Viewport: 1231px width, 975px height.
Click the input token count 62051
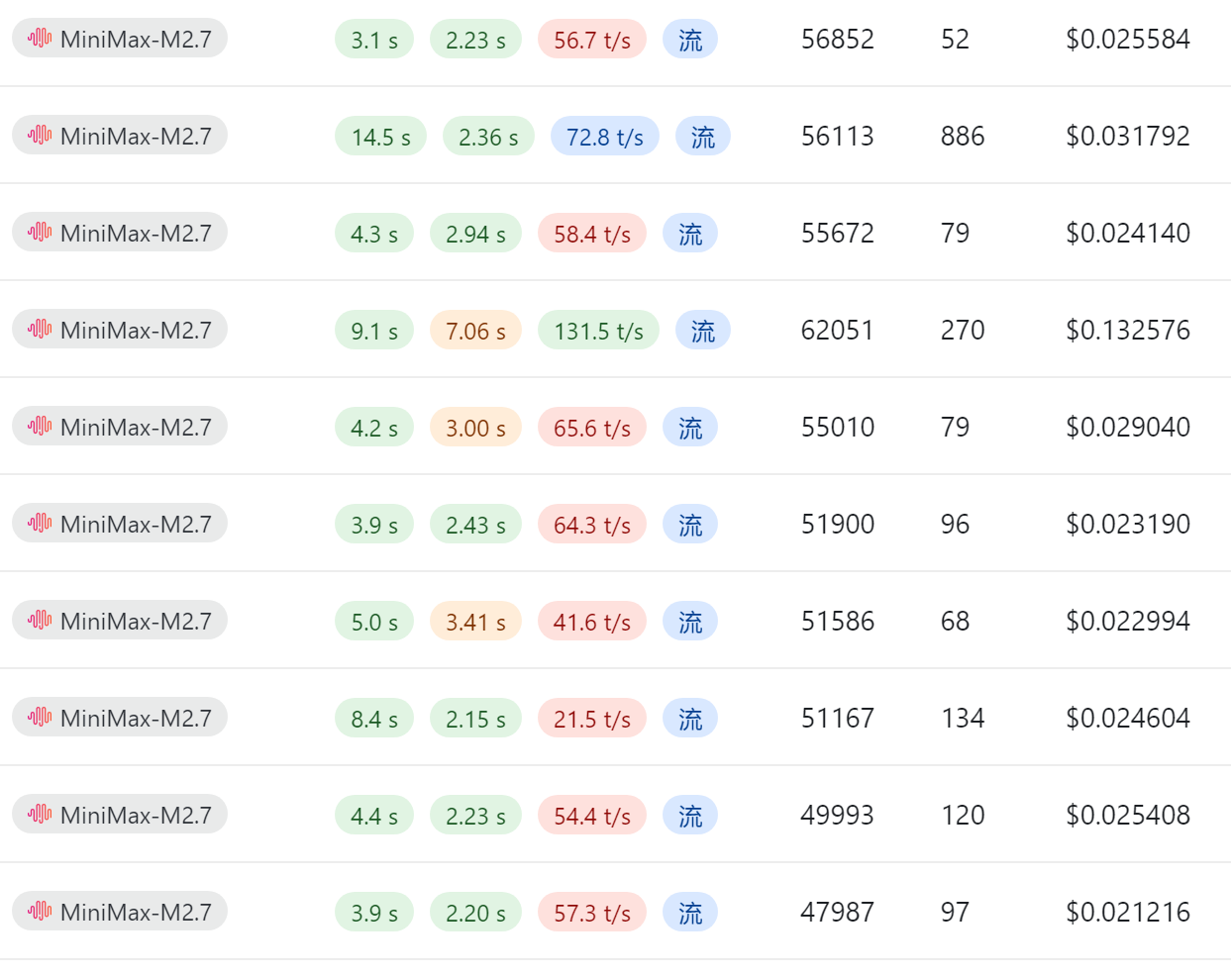coord(838,331)
